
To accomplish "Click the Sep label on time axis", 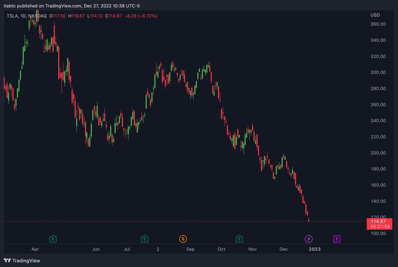I will 190,249.
